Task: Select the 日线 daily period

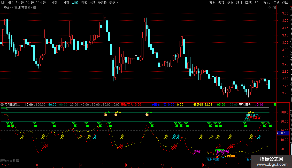Action: click(75, 2)
